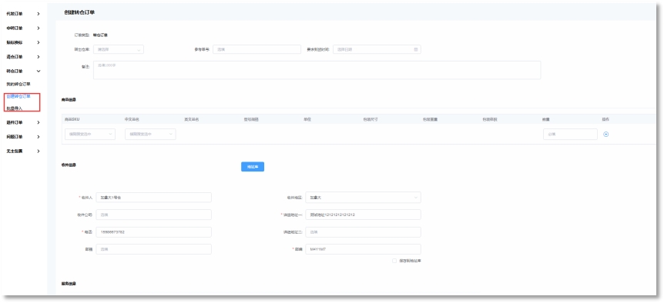The image size is (664, 303).
Task: Click the add-row plus icon in 操作 column
Action: [x=605, y=135]
